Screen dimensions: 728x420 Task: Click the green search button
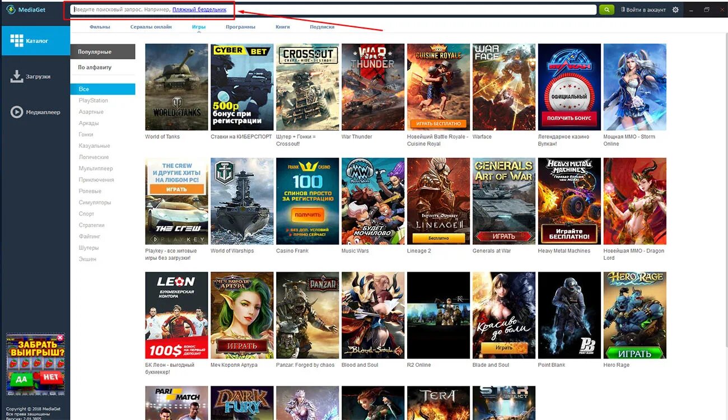tap(606, 10)
